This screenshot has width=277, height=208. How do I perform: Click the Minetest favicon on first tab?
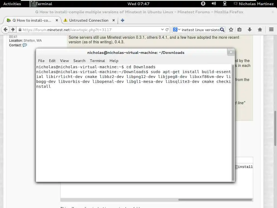(9, 20)
